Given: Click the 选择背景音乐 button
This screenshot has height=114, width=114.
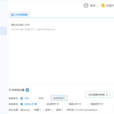Looking at the screenshot, I should 59,98.
